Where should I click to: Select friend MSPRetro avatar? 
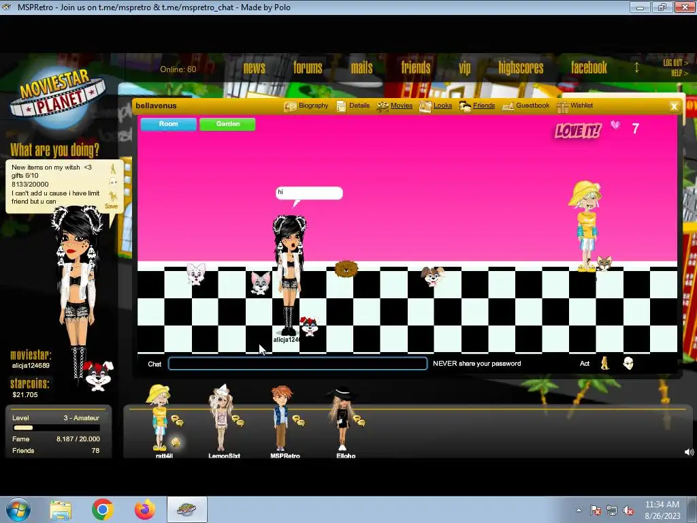pos(281,418)
